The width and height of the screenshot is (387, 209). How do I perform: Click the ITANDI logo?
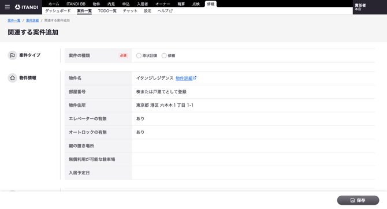pyautogui.click(x=27, y=7)
